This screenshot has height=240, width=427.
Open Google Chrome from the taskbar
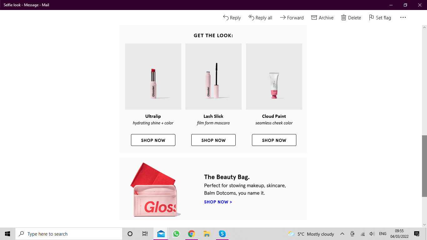(192, 234)
